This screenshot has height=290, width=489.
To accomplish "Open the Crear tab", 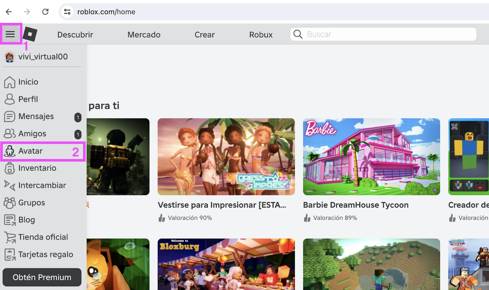I will pos(205,35).
